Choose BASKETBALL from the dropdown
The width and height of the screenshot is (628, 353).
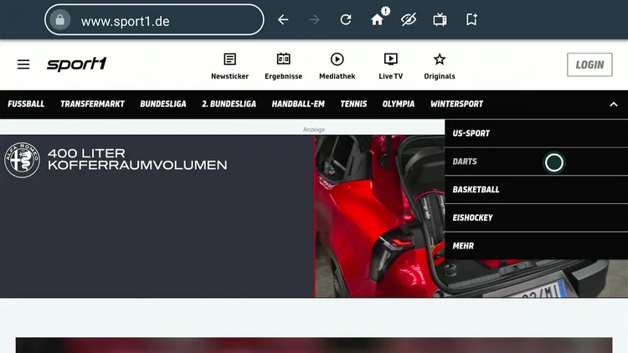(536, 190)
